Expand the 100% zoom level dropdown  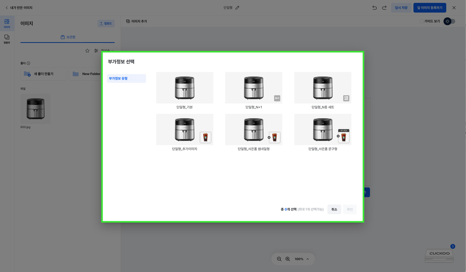coord(307,259)
